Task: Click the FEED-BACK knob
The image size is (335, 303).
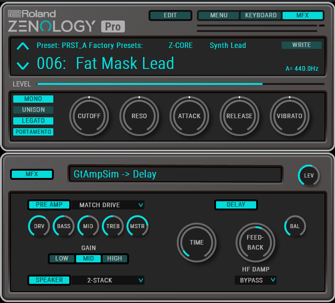Action: point(255,242)
